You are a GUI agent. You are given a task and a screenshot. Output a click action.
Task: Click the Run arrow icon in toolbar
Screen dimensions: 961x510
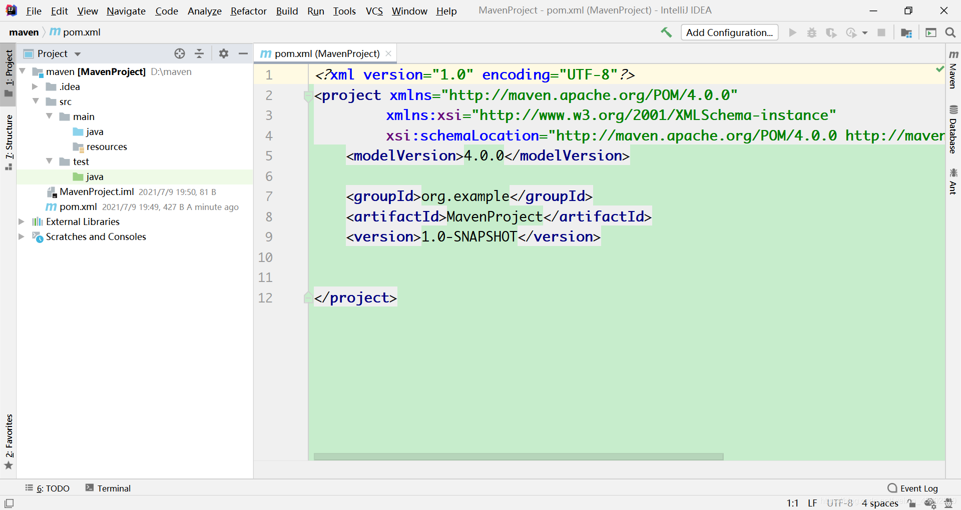[x=792, y=32]
